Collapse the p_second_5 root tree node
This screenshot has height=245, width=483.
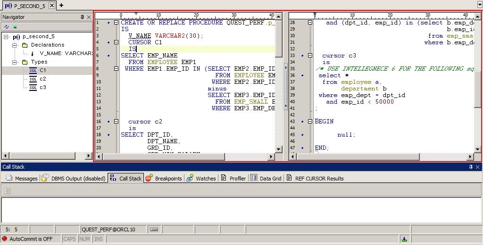click(6, 37)
